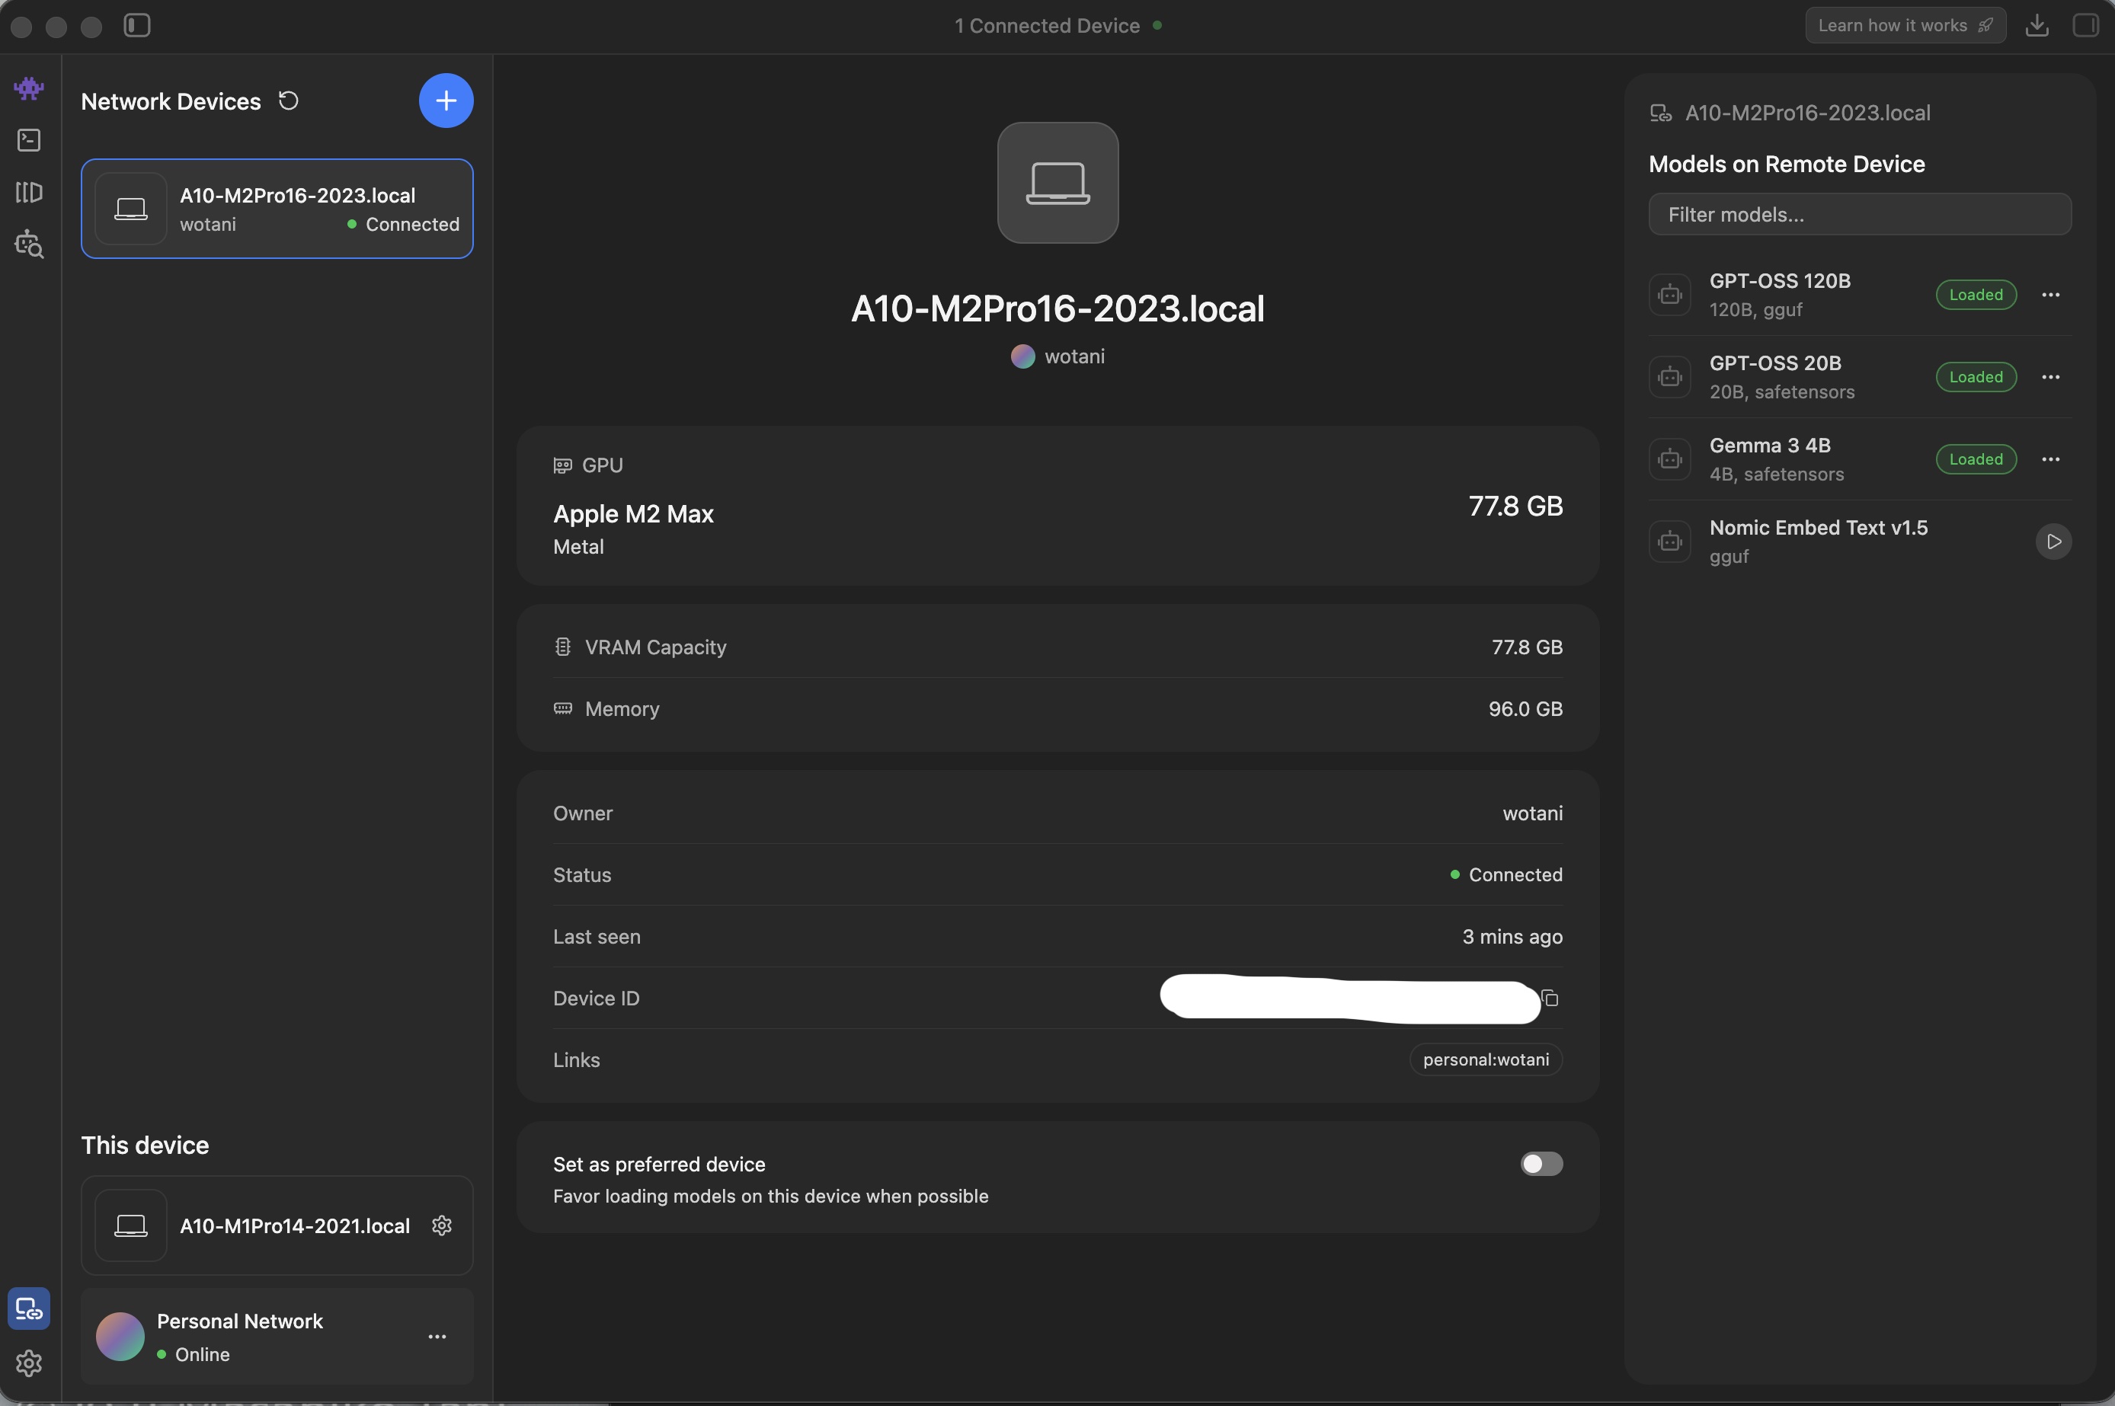Open the downloads icon in title bar
The width and height of the screenshot is (2115, 1406).
(x=2036, y=25)
